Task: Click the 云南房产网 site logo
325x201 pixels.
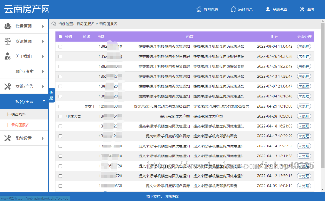Action: (x=27, y=9)
